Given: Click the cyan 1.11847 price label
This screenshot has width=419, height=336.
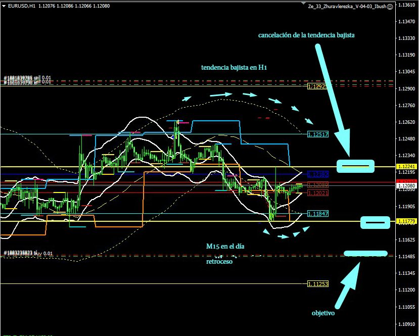Looking at the screenshot, I should tap(318, 214).
